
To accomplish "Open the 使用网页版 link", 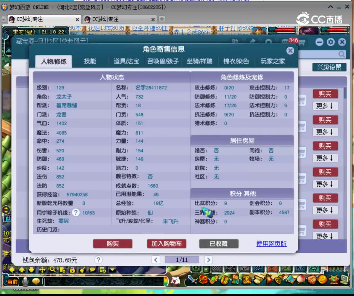I will click(x=271, y=244).
